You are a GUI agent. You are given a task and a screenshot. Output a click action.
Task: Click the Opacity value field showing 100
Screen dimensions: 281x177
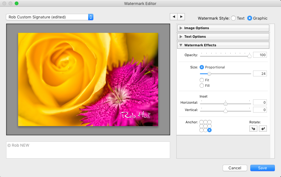260,55
